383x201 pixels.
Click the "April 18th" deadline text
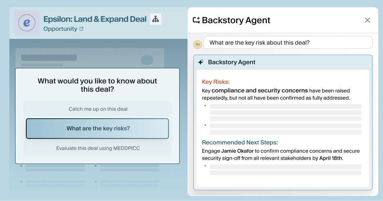(x=330, y=158)
